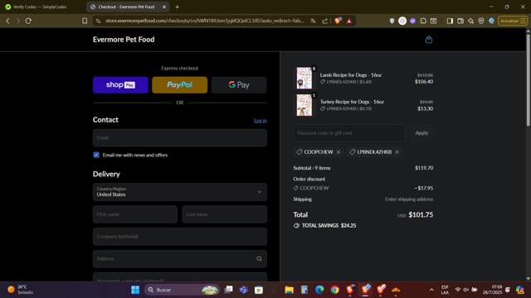
Task: Pay with Google Pay express checkout
Action: 239,84
